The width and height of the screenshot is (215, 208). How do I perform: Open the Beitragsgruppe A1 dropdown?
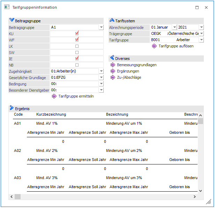tap(101, 27)
